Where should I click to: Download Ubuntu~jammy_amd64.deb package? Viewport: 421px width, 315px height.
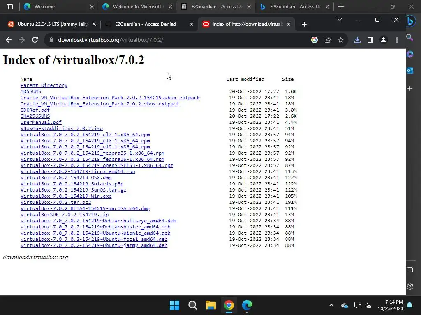(94, 245)
